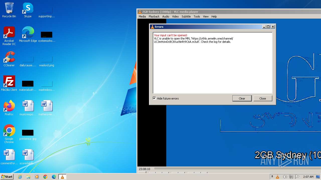
Task: Open the VLC Help menu
Action: pyautogui.click(x=214, y=16)
